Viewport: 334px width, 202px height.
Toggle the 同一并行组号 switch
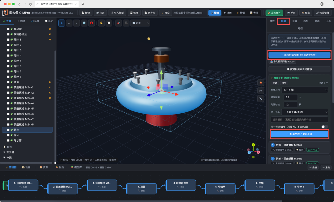[x=324, y=127]
